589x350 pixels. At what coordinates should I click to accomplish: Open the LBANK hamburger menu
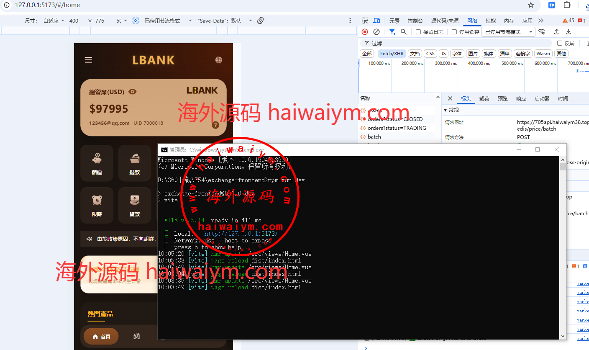coord(88,60)
